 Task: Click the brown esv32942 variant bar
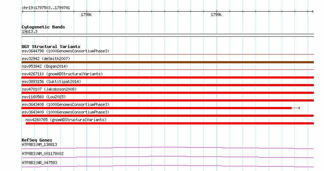point(167,62)
